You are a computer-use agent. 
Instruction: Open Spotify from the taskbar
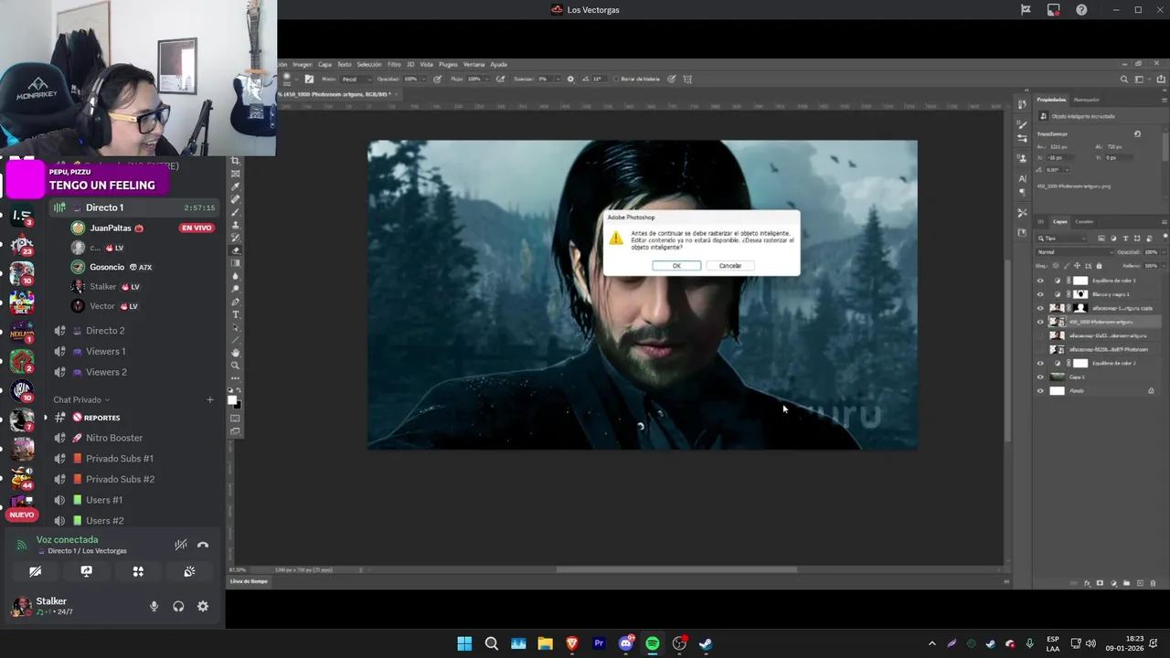coord(653,643)
